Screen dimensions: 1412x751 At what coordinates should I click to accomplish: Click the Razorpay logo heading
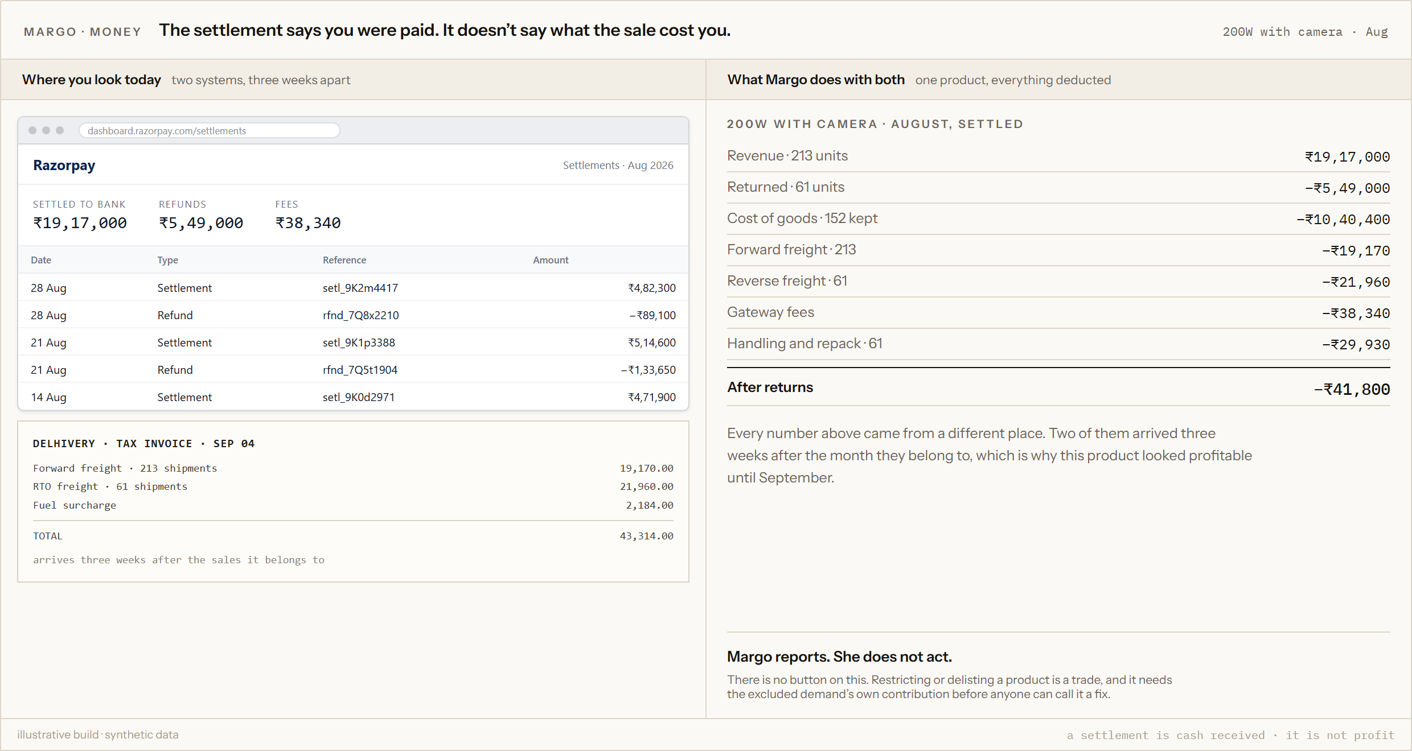(64, 166)
